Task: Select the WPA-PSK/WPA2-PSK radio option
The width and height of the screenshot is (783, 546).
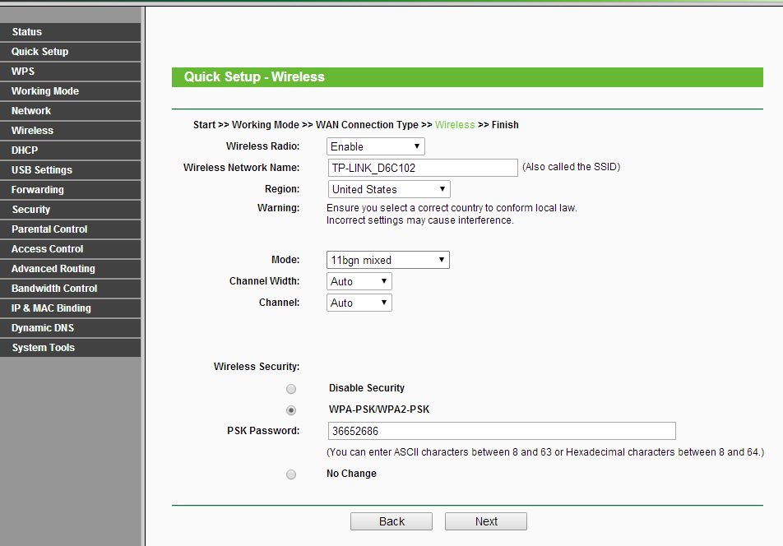Action: click(x=291, y=410)
